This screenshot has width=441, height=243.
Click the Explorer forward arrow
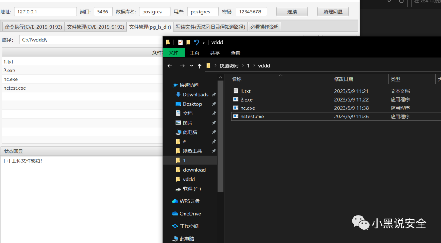pyautogui.click(x=182, y=66)
